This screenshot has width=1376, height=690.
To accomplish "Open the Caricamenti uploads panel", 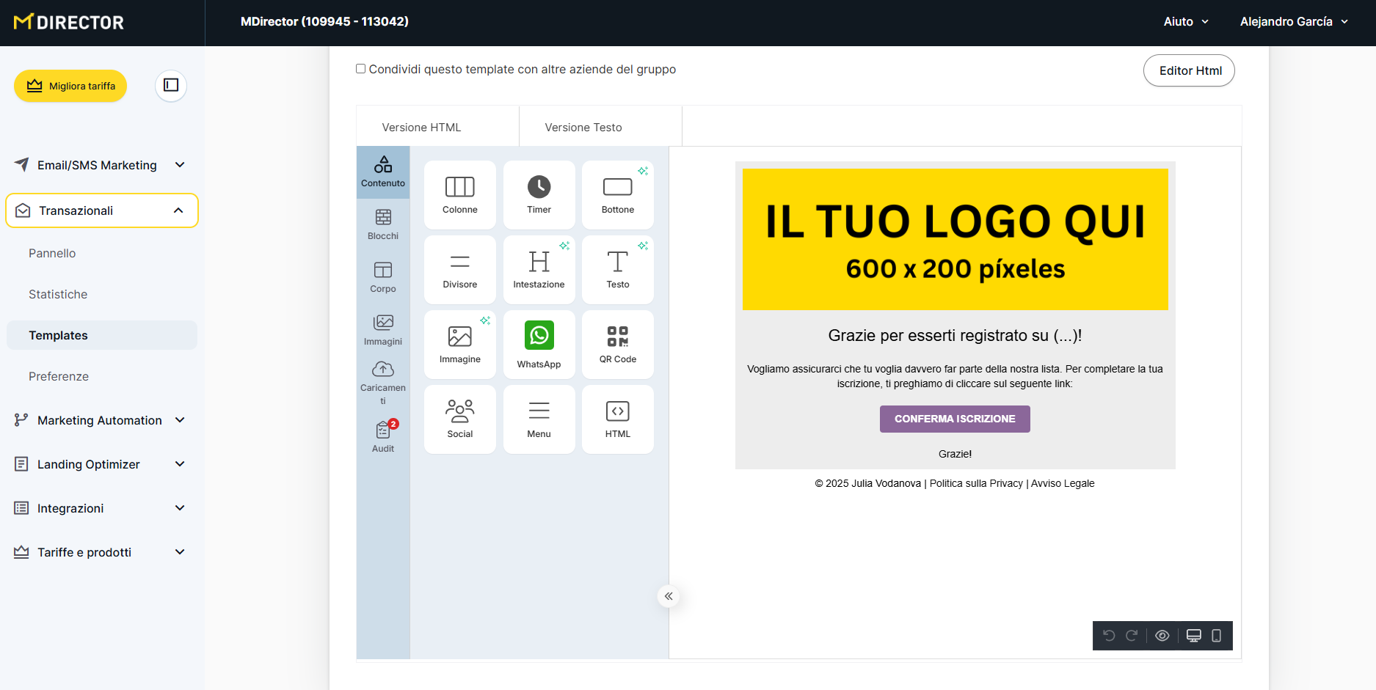I will point(383,381).
